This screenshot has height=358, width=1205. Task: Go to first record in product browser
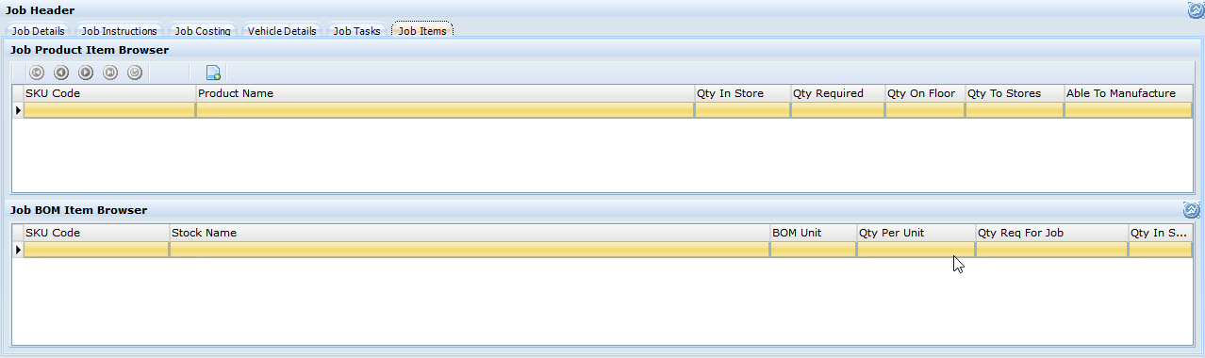coord(37,73)
